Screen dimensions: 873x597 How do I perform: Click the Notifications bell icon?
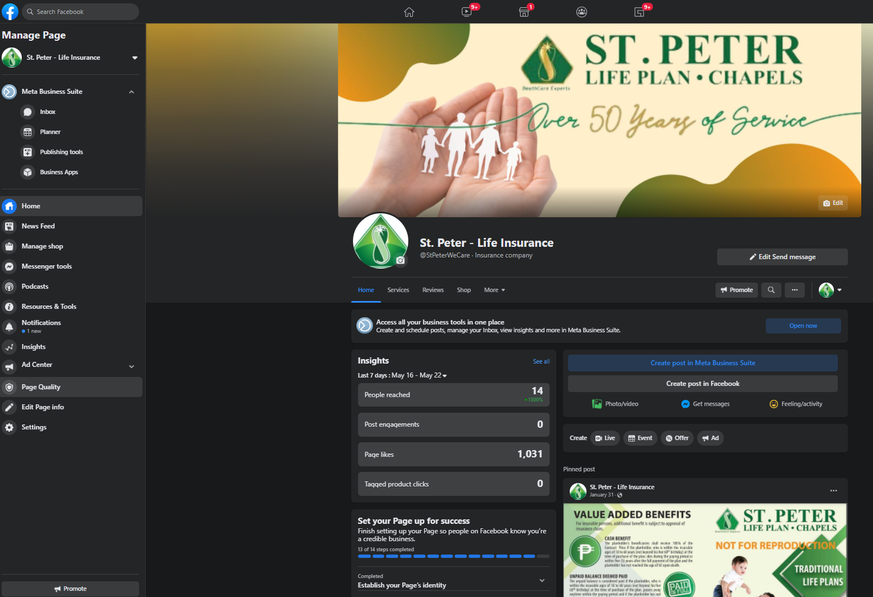tap(9, 327)
